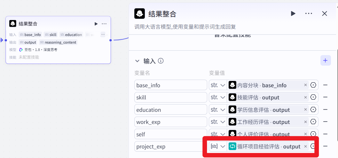Edit the education variable name field
The width and height of the screenshot is (338, 158).
(x=171, y=110)
